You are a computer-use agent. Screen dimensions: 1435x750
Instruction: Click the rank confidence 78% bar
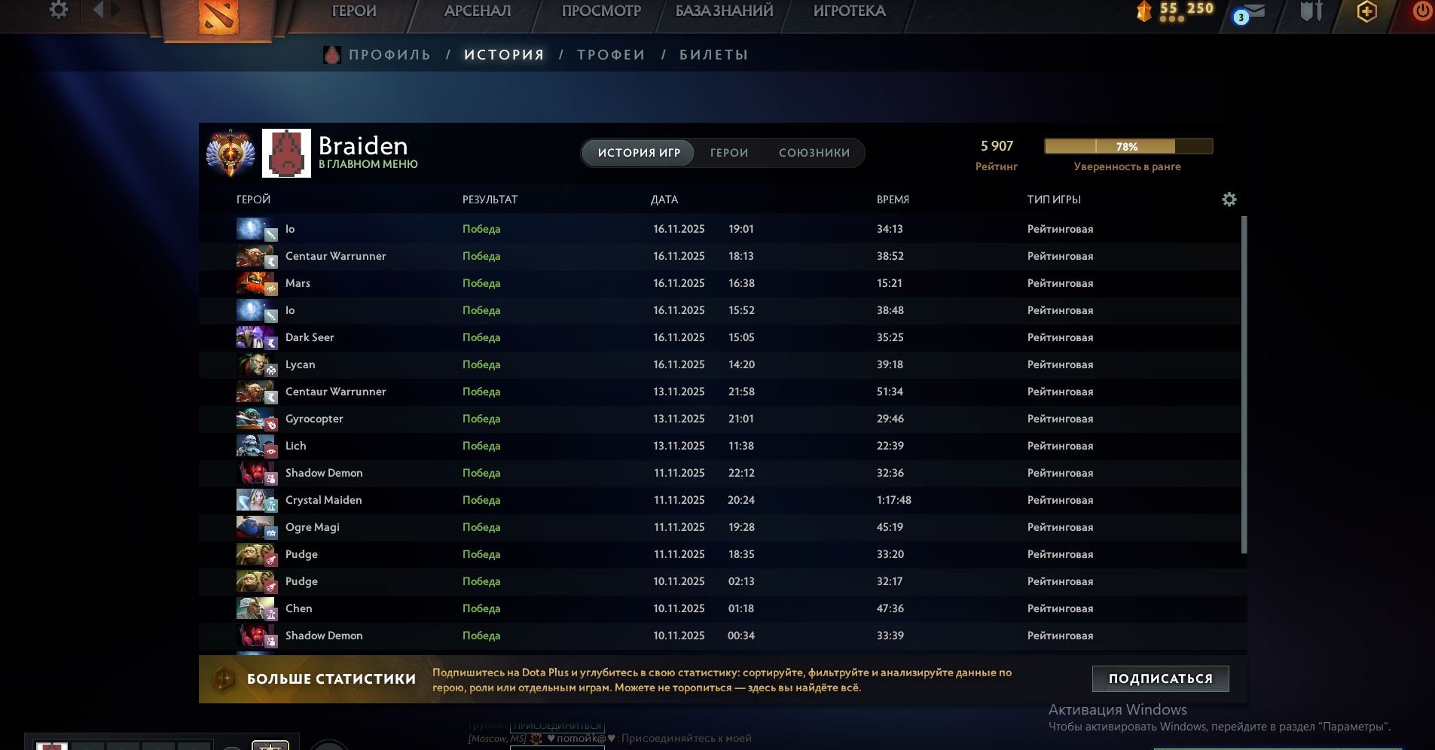[1128, 146]
